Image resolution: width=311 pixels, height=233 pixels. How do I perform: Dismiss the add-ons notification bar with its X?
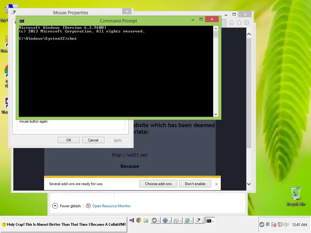click(216, 184)
